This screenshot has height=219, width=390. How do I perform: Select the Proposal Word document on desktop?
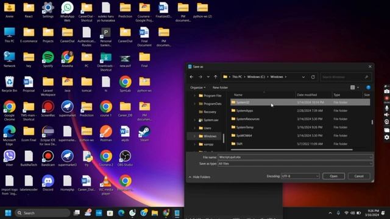click(x=29, y=85)
